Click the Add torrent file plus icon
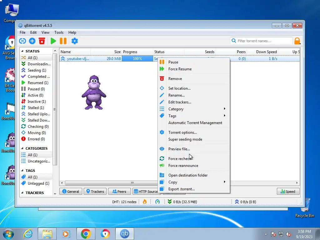This screenshot has width=320, height=240. tap(32, 41)
